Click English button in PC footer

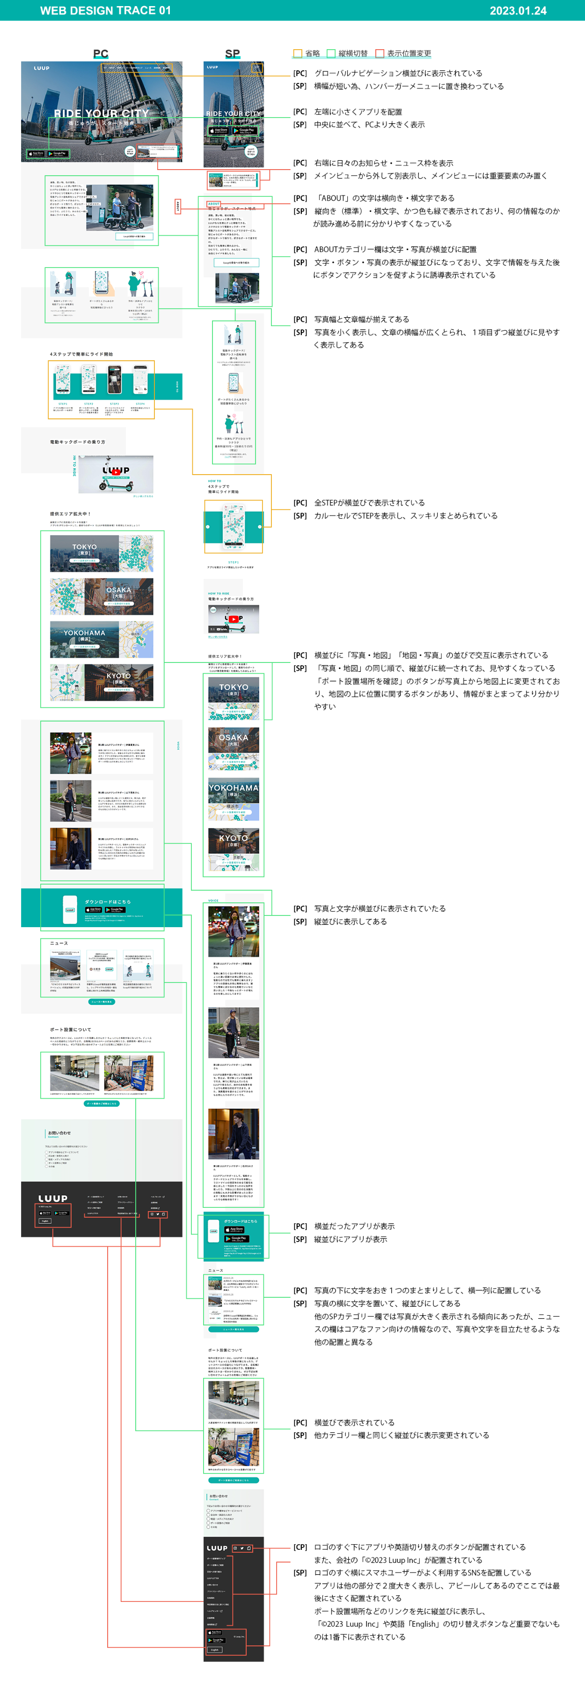[45, 1222]
